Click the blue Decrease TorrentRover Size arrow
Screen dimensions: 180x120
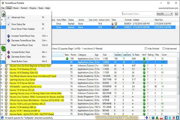tap(8, 40)
